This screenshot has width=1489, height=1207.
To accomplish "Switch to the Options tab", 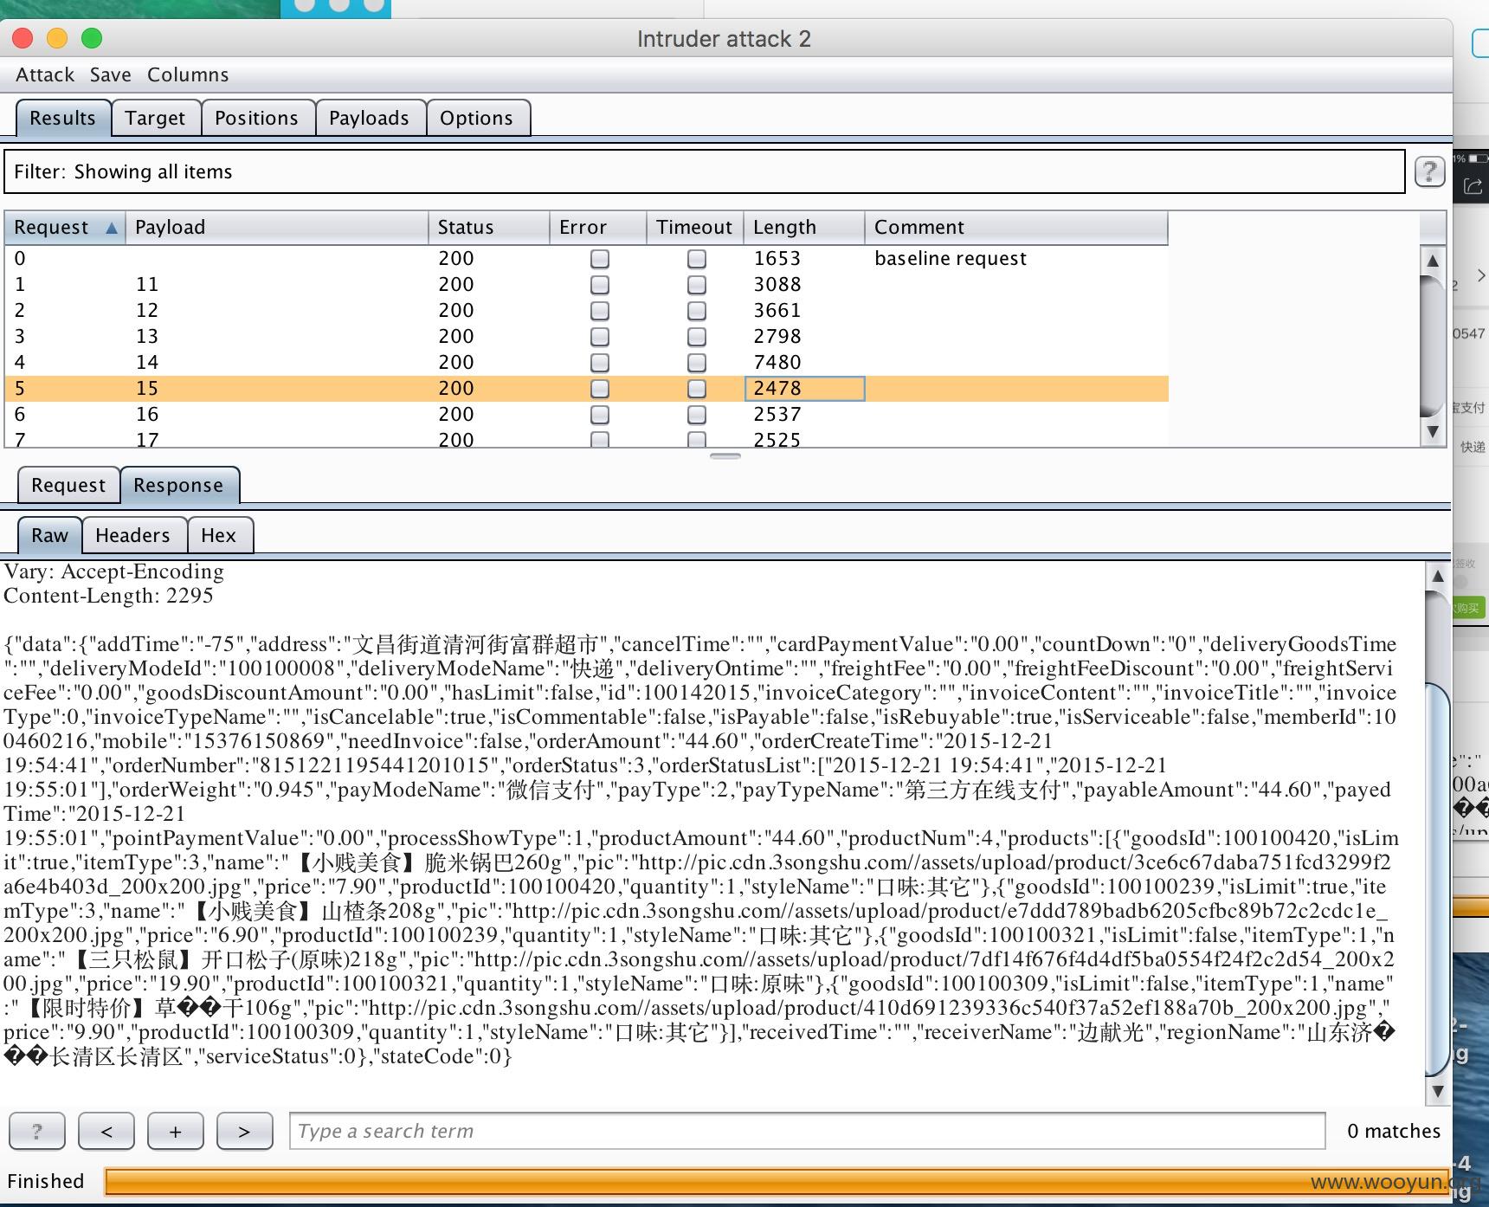I will (x=476, y=118).
